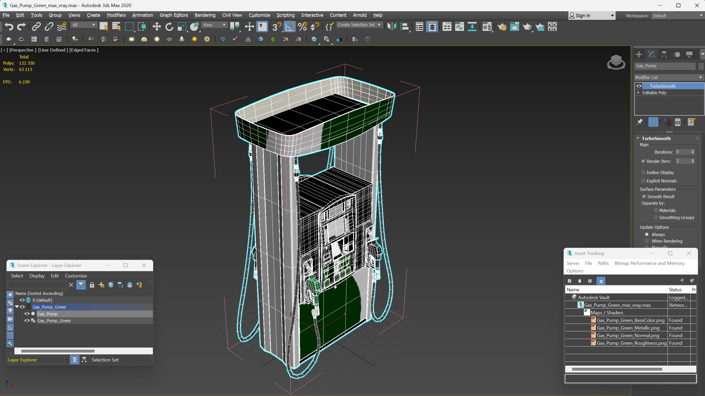Toggle the 3D Snaps icon
This screenshot has width=705, height=396.
[x=277, y=26]
